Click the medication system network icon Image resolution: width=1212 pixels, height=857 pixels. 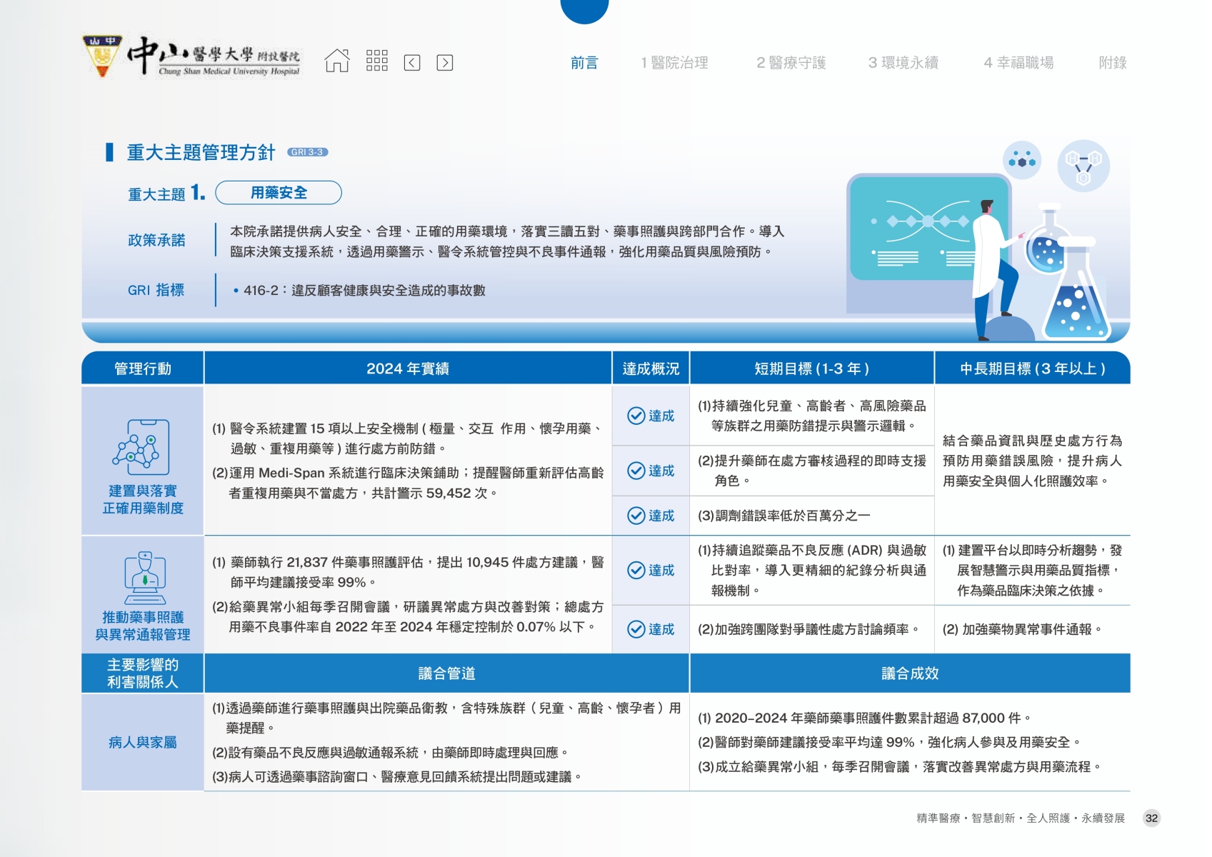[x=143, y=448]
